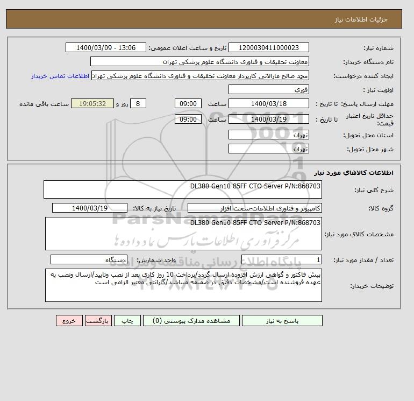Click the price validity time 09:00 field
Image resolution: width=414 pixels, height=401 pixels.
pyautogui.click(x=188, y=119)
